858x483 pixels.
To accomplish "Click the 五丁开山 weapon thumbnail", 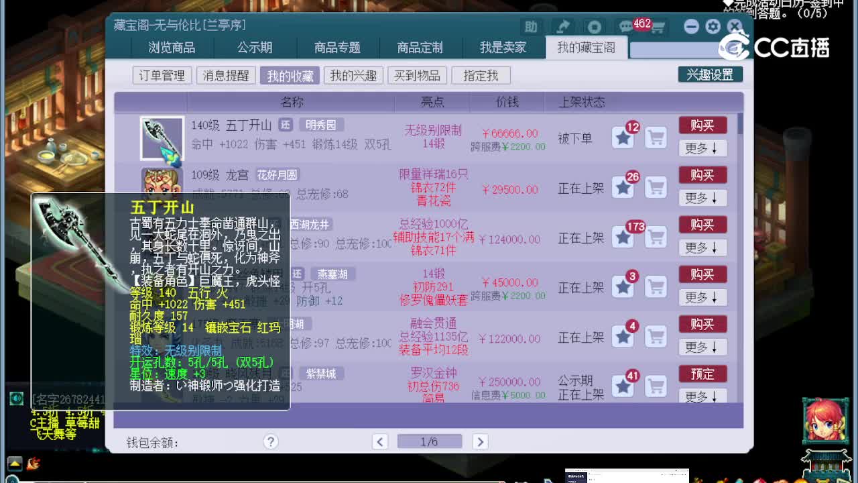I will 162,136.
